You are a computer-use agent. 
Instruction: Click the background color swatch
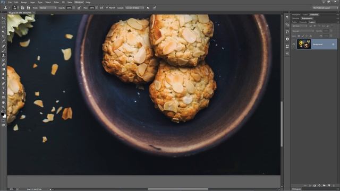(x=5, y=116)
